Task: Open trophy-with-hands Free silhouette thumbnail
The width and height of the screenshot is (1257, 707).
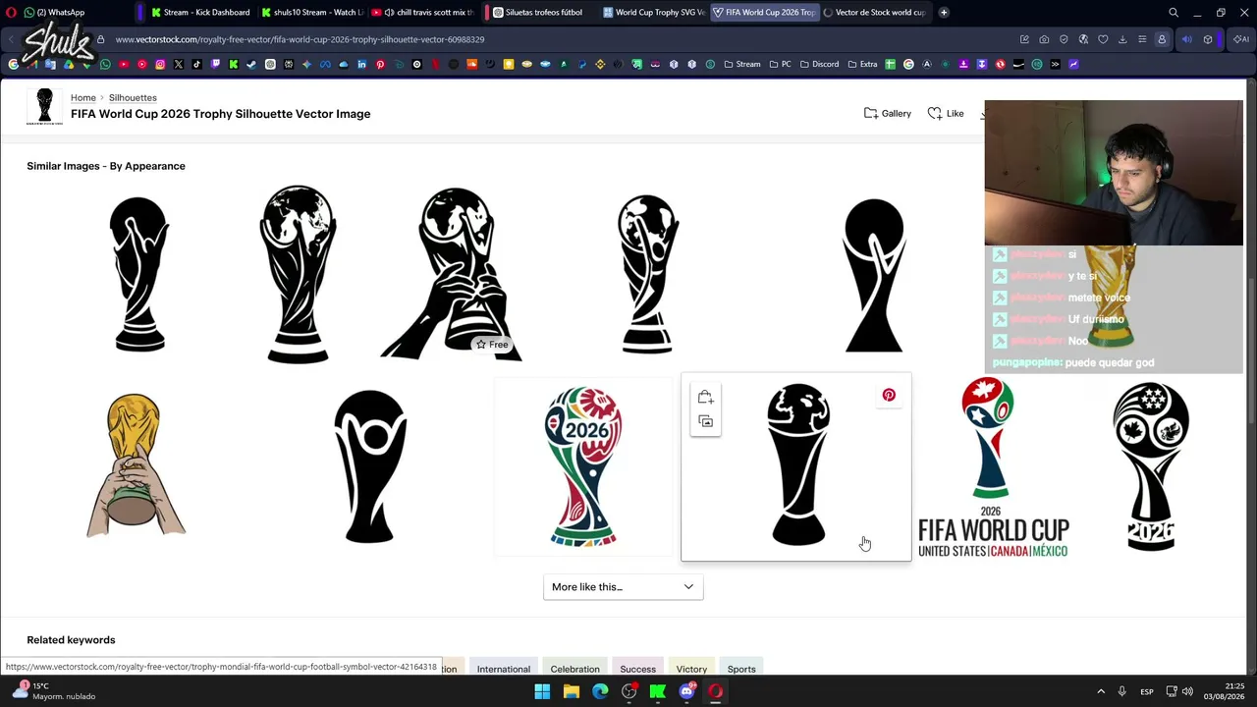Action: click(453, 274)
